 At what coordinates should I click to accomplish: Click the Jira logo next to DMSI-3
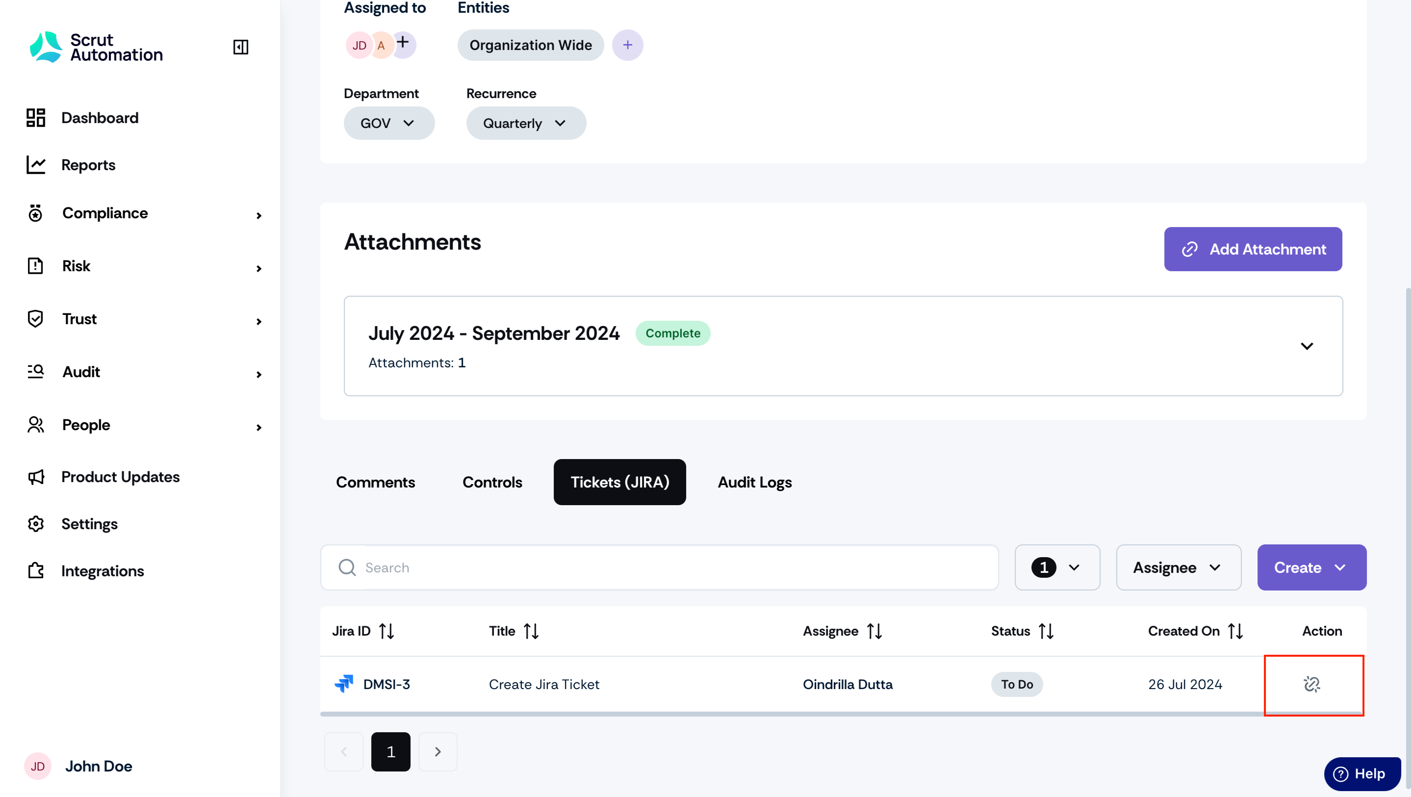[x=343, y=684]
